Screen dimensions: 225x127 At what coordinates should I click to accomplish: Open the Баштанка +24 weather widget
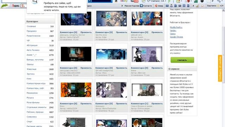(215, 6)
